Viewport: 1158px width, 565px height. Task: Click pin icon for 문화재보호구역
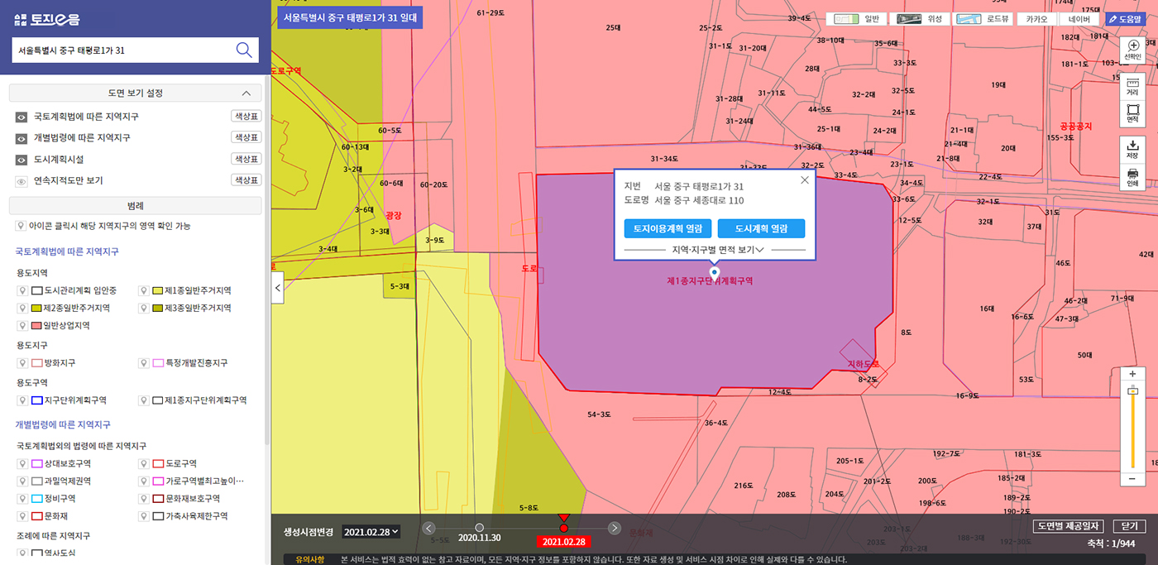[x=144, y=498]
